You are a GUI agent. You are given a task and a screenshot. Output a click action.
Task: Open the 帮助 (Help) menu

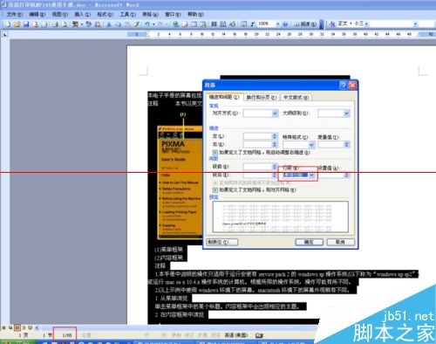[x=195, y=14]
